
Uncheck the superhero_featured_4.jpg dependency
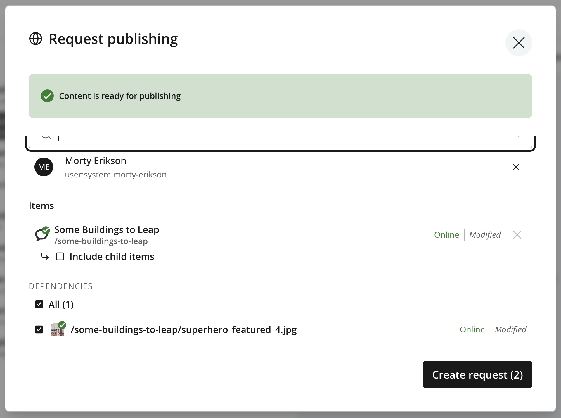coord(39,329)
